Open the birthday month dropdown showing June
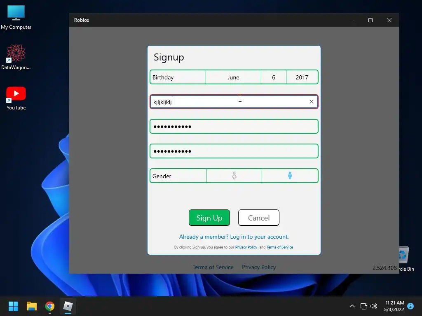422x316 pixels. point(233,77)
